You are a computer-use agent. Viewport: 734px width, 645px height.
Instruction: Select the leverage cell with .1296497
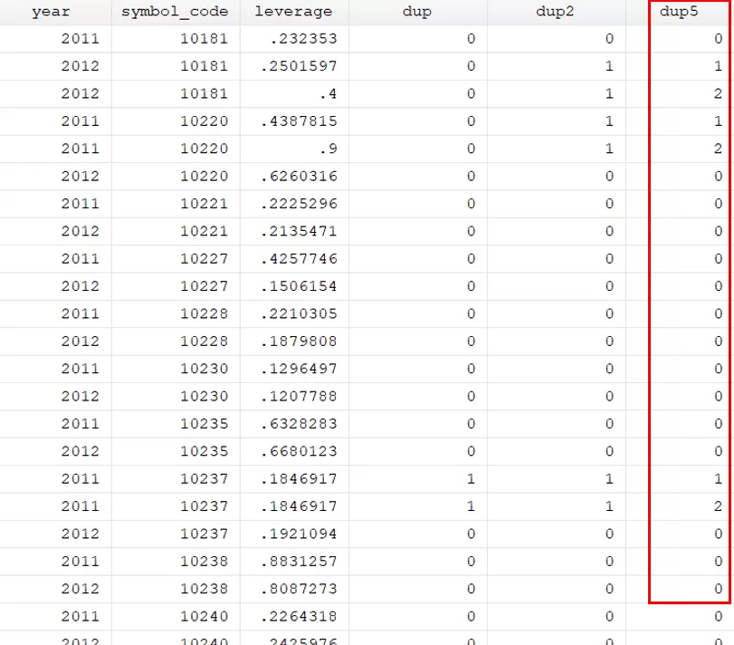298,369
